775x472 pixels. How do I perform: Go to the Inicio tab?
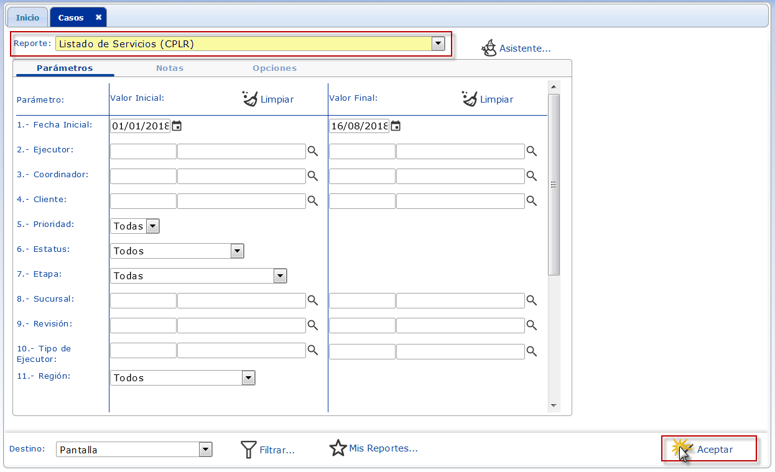pos(27,18)
